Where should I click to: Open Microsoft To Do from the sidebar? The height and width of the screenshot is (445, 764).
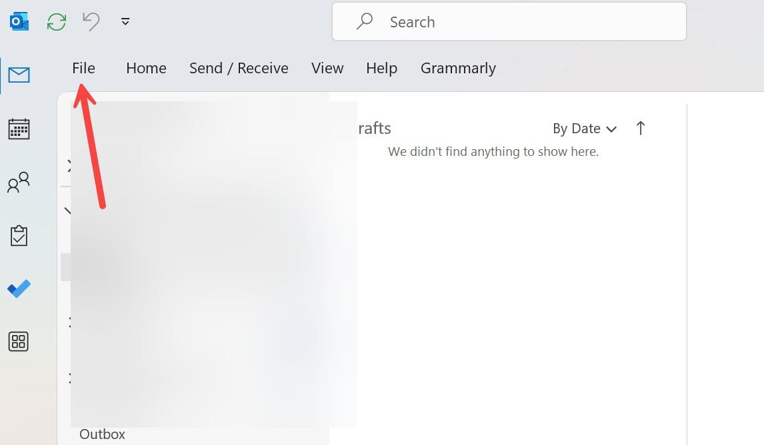[x=18, y=288]
